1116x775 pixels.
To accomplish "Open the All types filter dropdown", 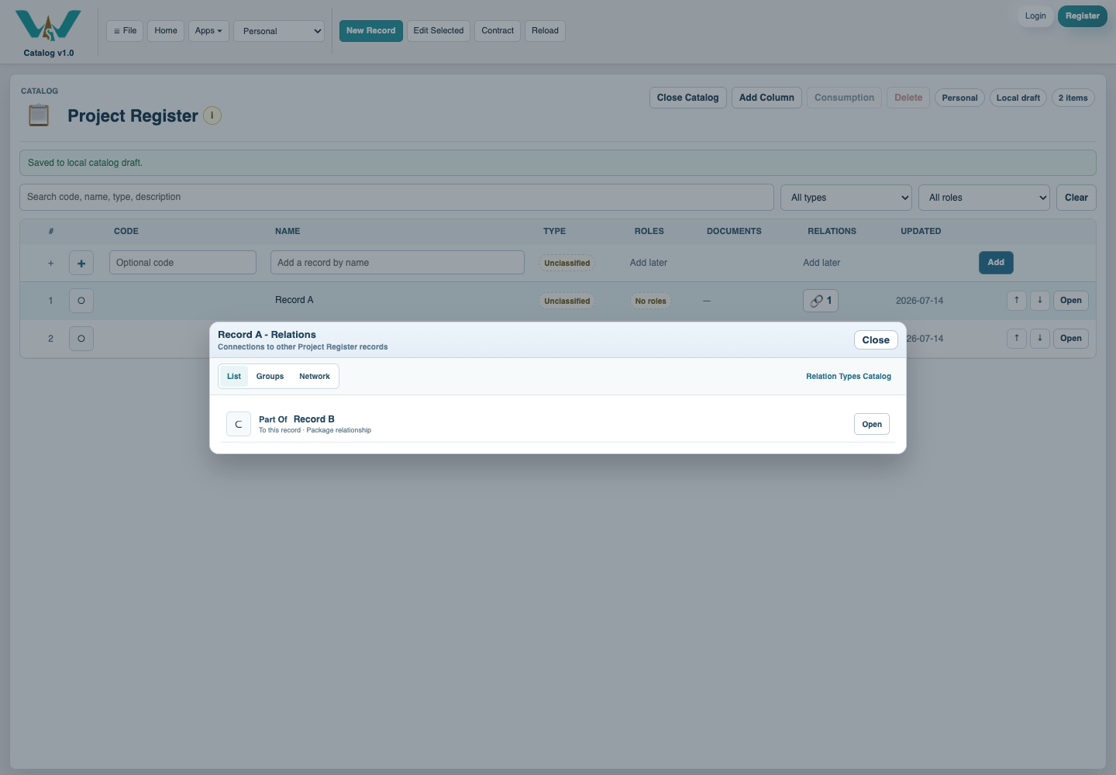I will (x=846, y=198).
